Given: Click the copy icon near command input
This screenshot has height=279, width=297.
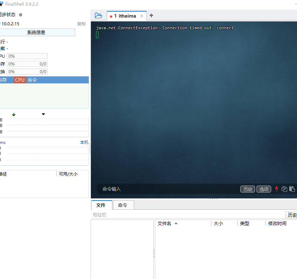Looking at the screenshot, I should (x=285, y=189).
